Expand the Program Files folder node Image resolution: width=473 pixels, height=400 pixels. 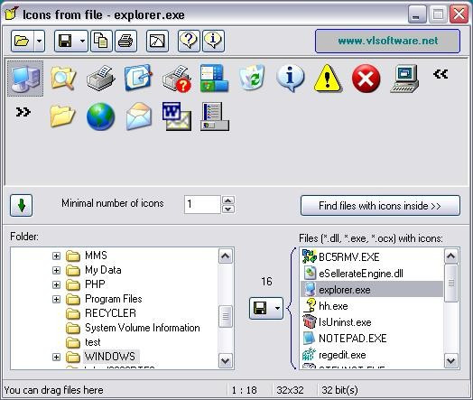click(56, 299)
